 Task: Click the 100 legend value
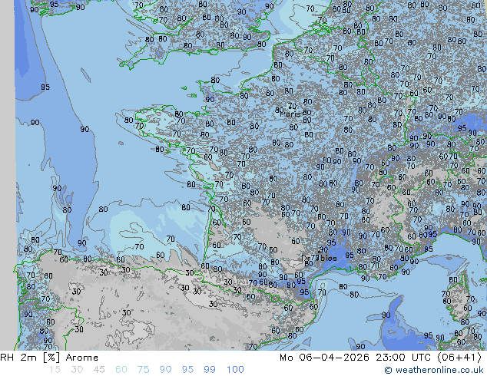(x=235, y=370)
